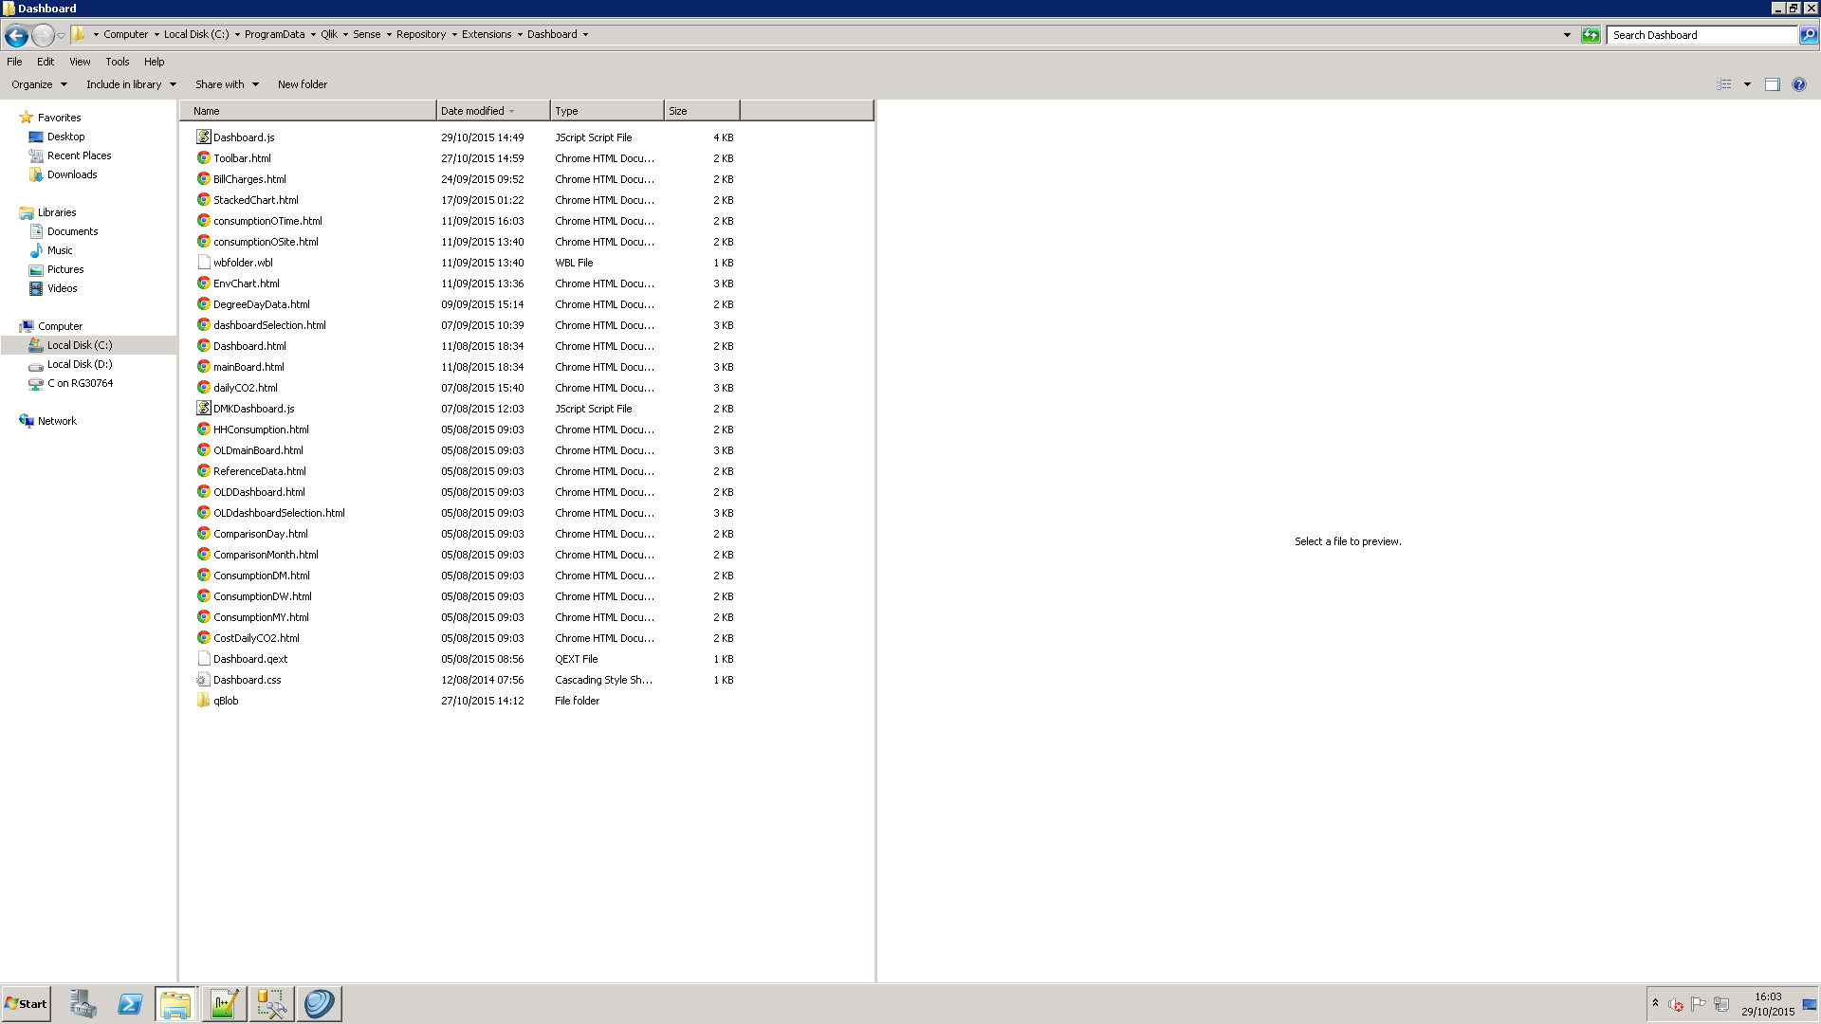Click the Tools menu item
This screenshot has width=1821, height=1024.
click(117, 62)
